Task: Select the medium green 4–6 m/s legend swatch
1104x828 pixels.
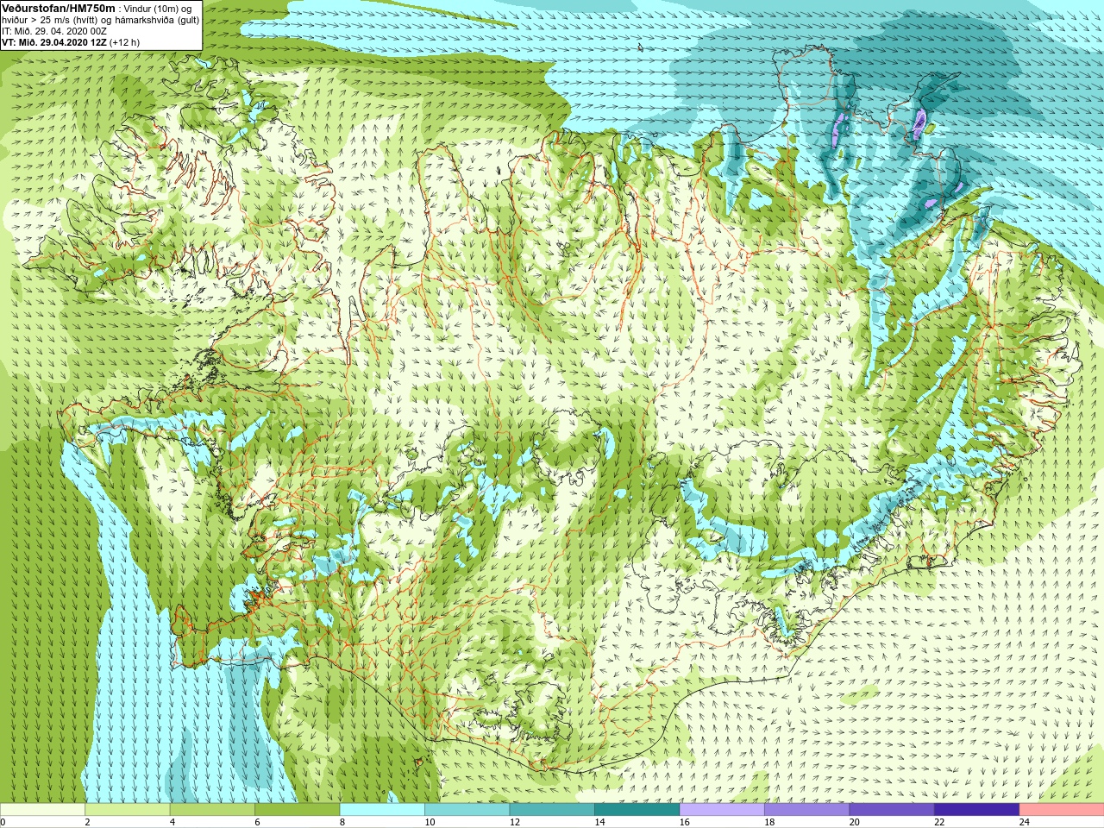Action: 212,810
